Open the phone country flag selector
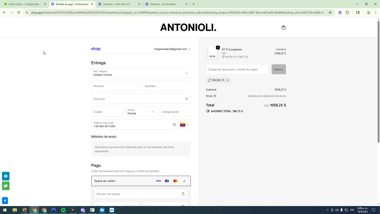 pos(184,125)
